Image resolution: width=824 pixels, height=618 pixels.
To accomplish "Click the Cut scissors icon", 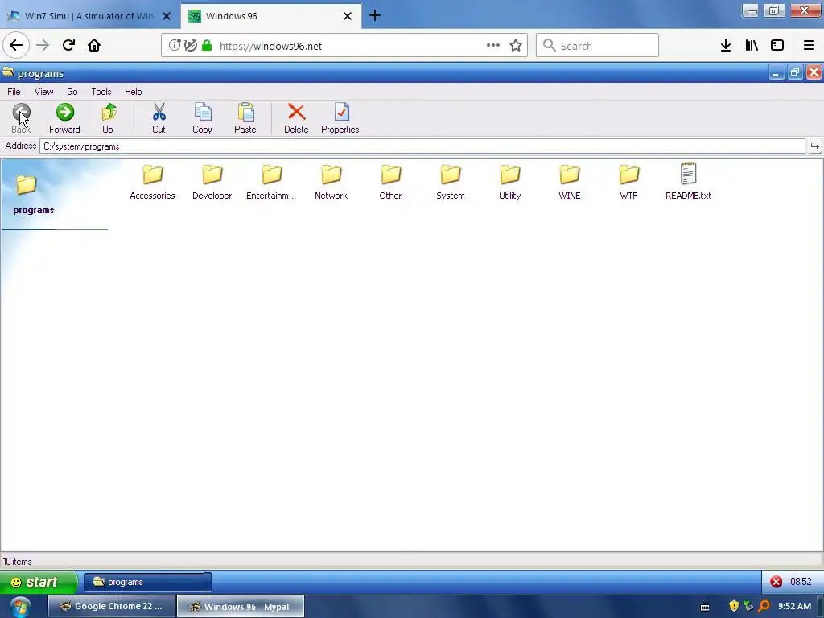I will coord(159,112).
